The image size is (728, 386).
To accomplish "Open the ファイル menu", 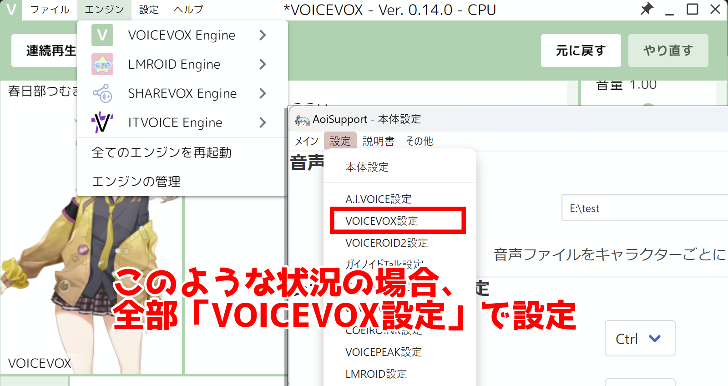I will click(x=50, y=10).
